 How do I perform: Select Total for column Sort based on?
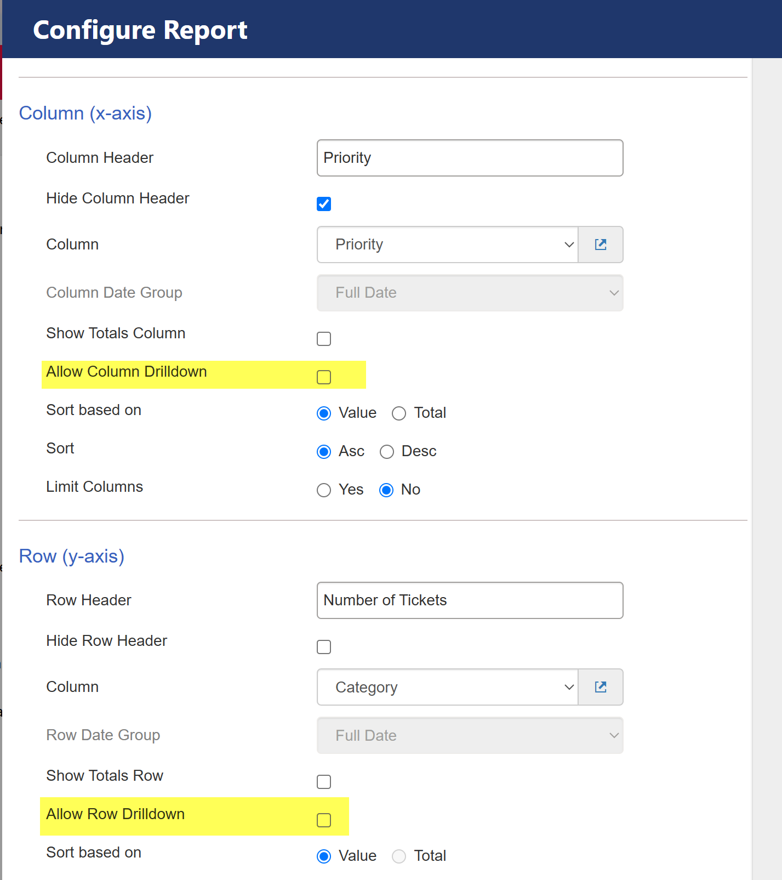pos(399,413)
